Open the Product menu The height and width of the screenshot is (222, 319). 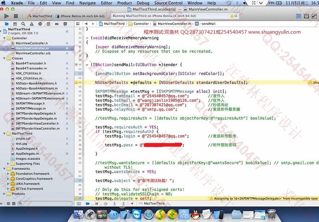[124, 3]
